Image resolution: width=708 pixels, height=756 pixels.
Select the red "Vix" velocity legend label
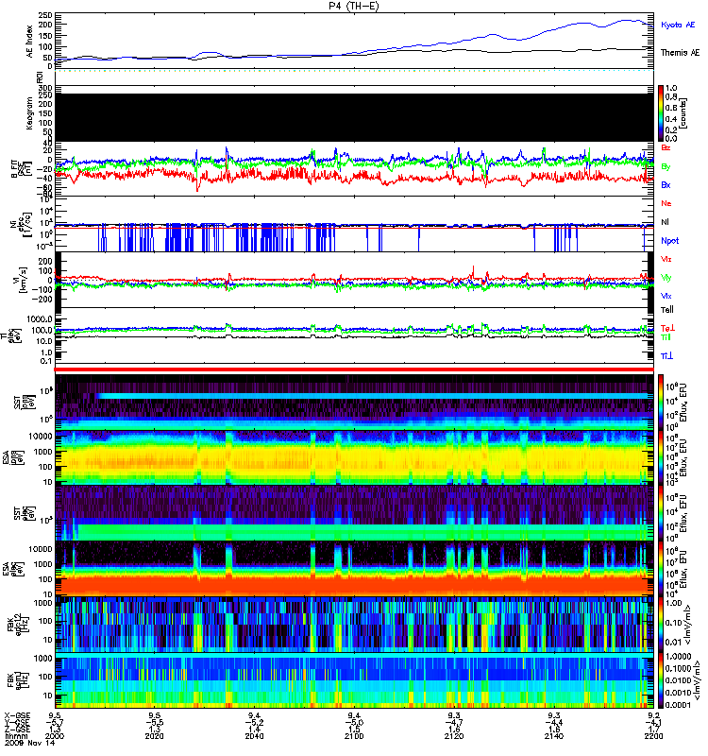click(x=666, y=259)
